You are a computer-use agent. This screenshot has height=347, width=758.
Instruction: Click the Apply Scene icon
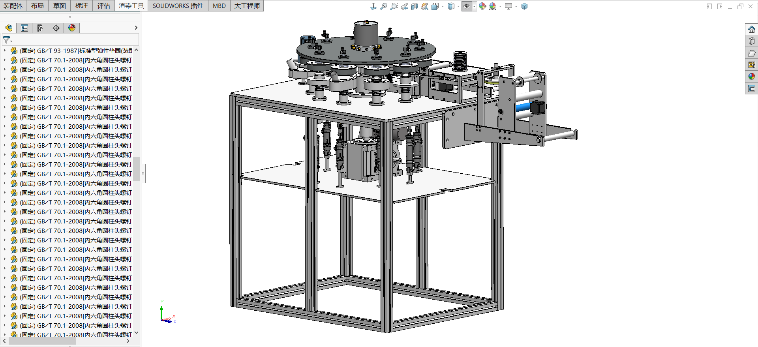(492, 6)
